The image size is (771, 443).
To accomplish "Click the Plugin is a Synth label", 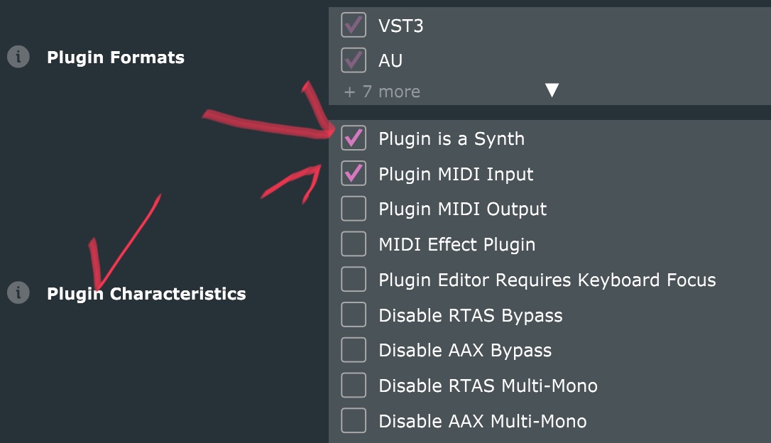I will [452, 138].
